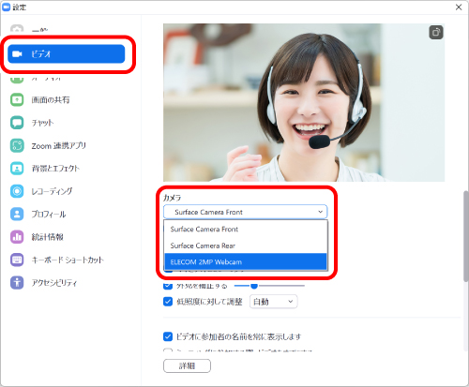Uncheck ビデオに参加者の名前を常に表示します
The image size is (469, 387).
coord(168,336)
